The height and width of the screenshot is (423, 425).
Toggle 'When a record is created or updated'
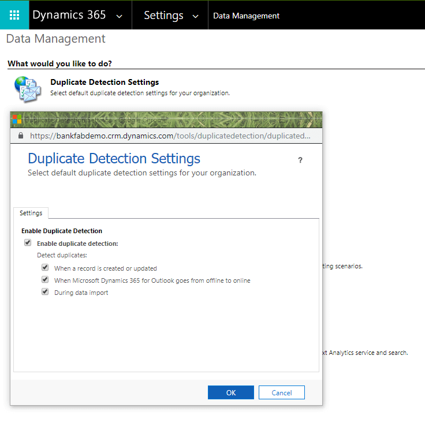point(45,268)
